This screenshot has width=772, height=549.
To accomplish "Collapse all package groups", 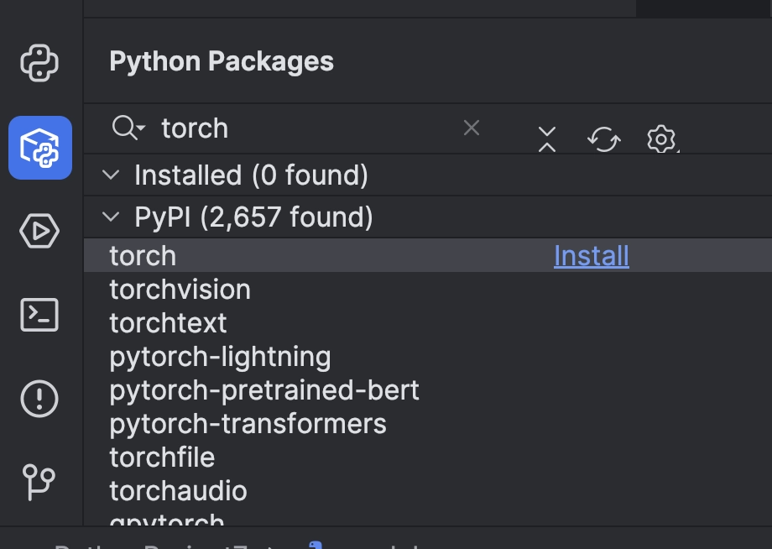I will point(547,139).
